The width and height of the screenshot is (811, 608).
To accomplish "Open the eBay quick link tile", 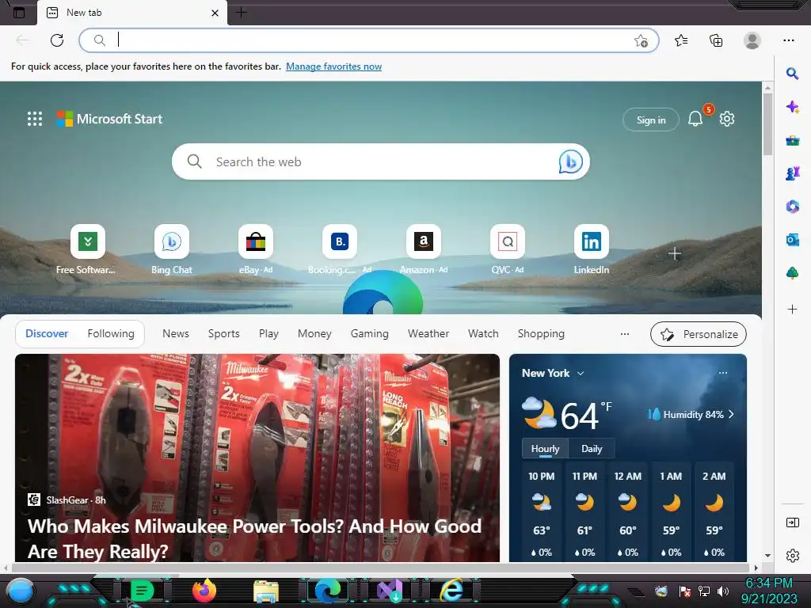I will (256, 241).
